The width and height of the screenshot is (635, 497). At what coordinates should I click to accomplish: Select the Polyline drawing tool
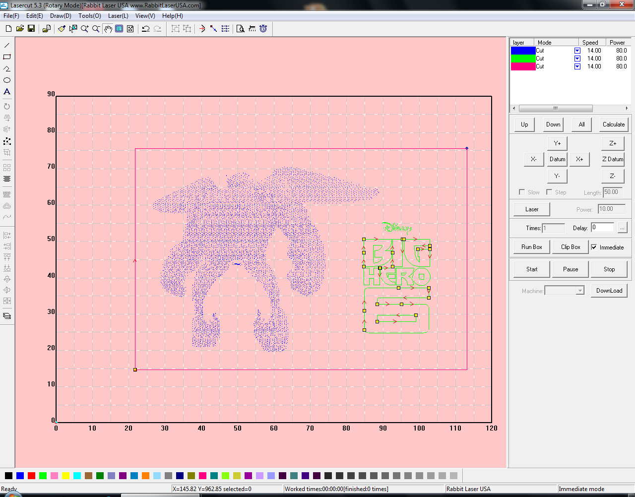click(7, 68)
